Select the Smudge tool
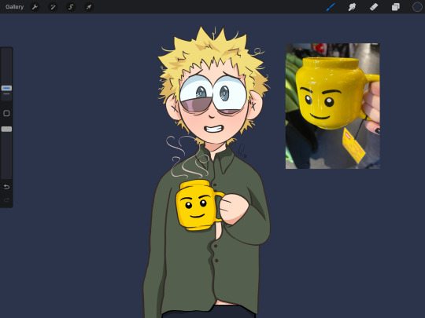The height and width of the screenshot is (318, 425). (x=352, y=7)
